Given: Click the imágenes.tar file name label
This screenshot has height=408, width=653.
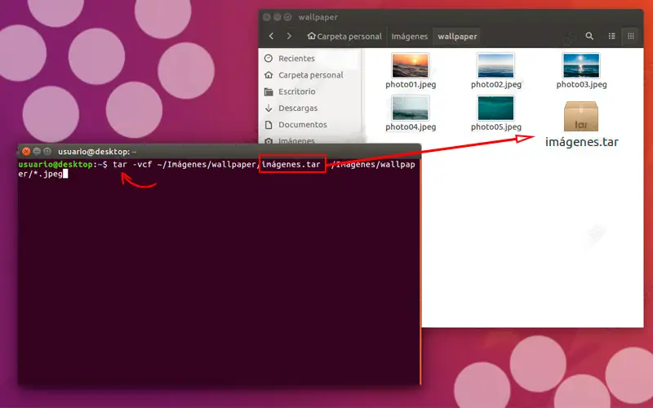Looking at the screenshot, I should coord(582,142).
